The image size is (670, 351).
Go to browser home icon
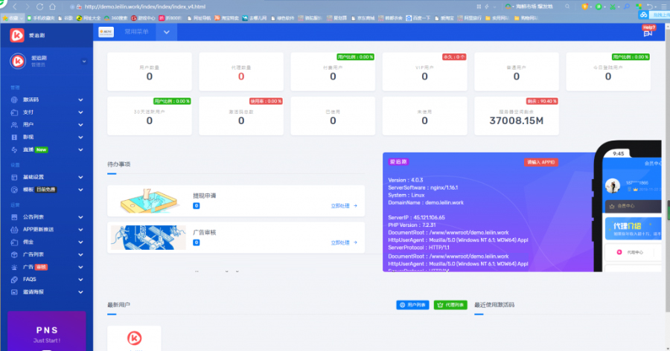[x=52, y=7]
